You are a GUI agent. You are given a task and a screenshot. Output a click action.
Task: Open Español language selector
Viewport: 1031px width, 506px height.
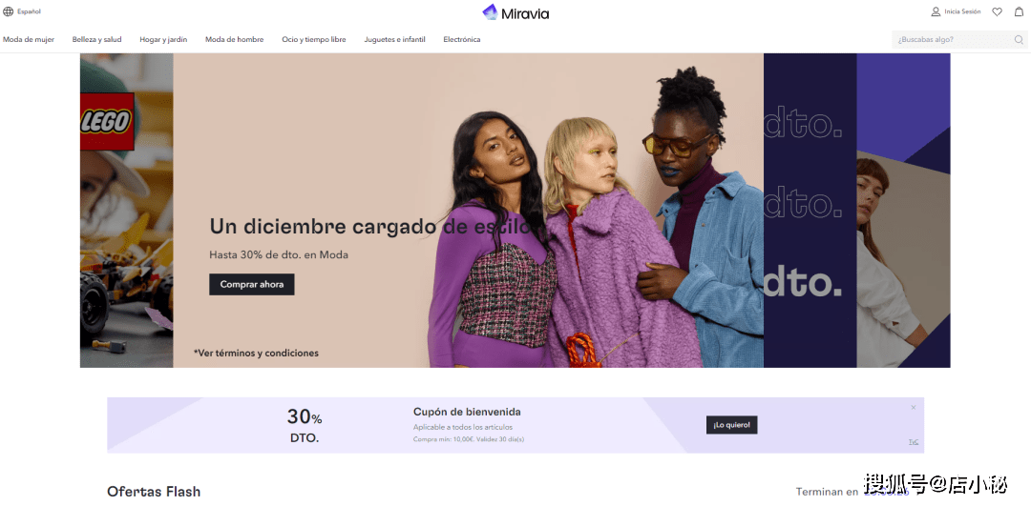[x=29, y=11]
